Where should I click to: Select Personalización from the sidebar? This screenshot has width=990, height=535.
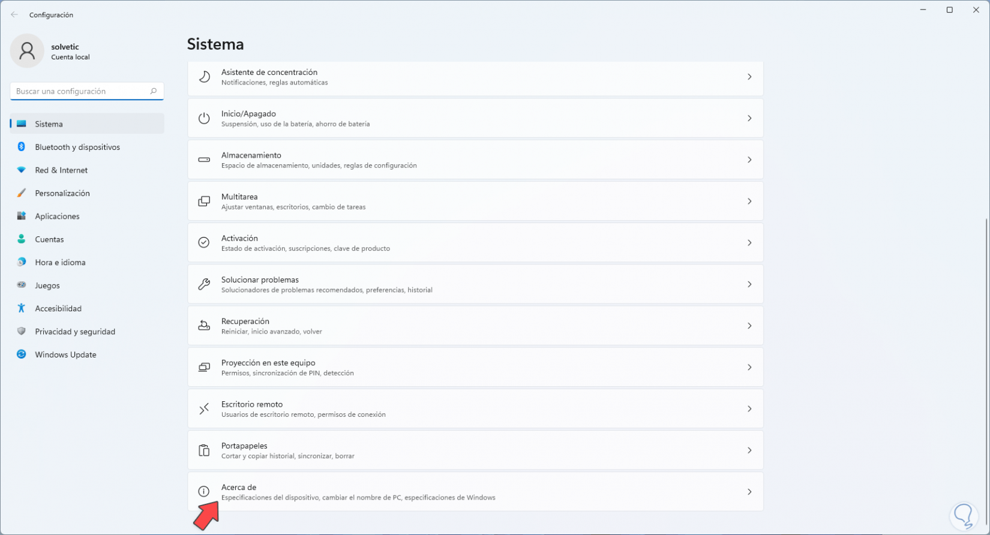(62, 193)
